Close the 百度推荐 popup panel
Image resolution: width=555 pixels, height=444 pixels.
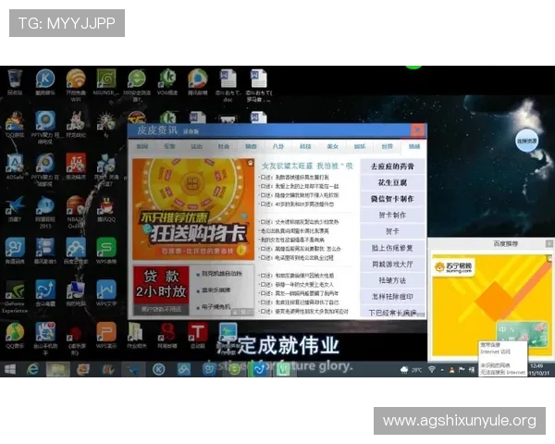[x=549, y=243]
